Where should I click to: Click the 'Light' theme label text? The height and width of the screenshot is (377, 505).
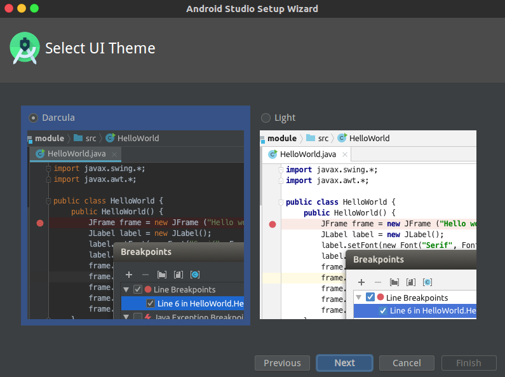285,118
